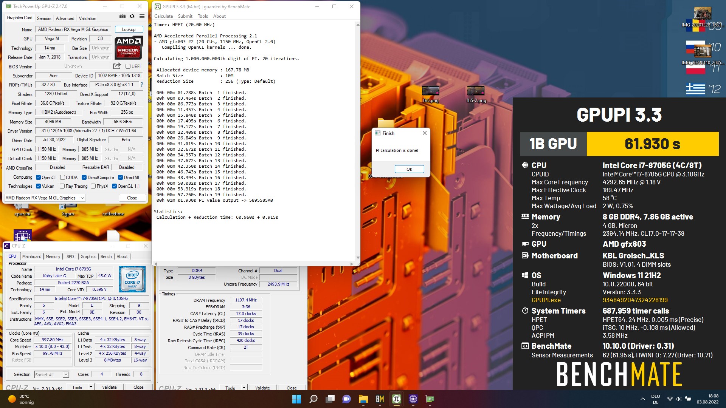Click Close in the left CPU-Z window
Screen dimensions: 726x408
(138, 387)
